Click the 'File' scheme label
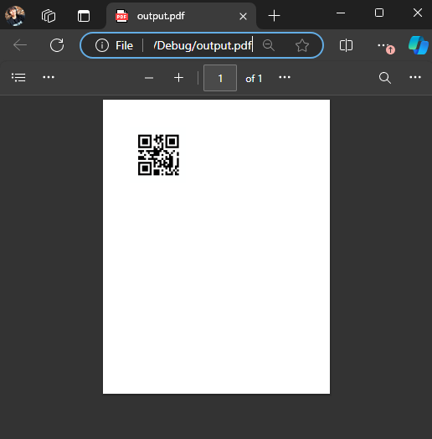The width and height of the screenshot is (432, 439). point(124,45)
